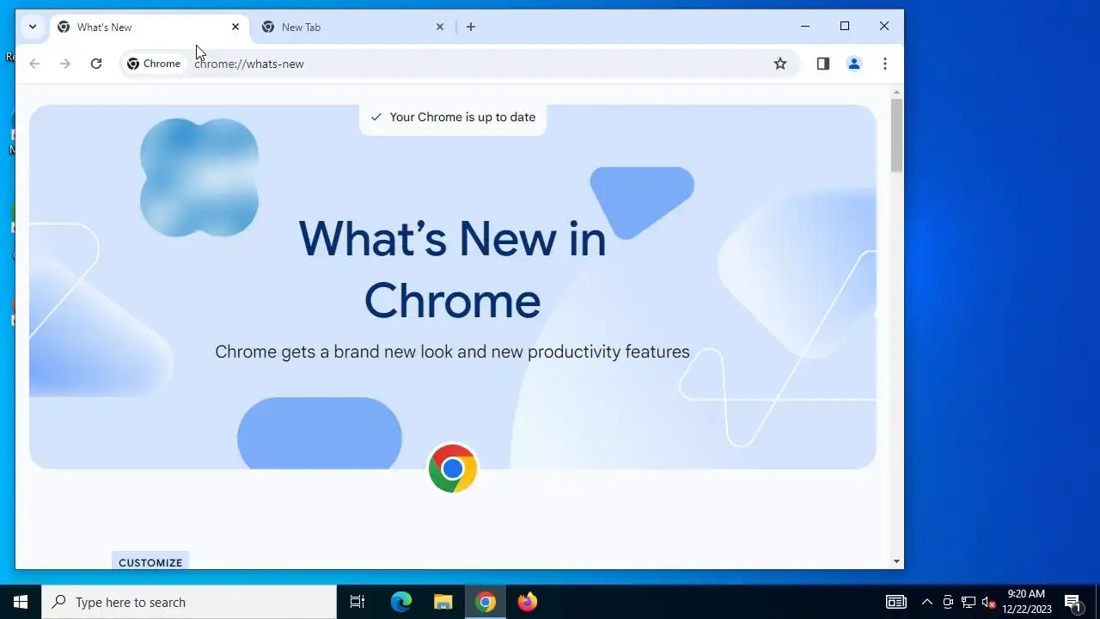Switch to the What's New tab
The width and height of the screenshot is (1100, 619).
point(150,28)
